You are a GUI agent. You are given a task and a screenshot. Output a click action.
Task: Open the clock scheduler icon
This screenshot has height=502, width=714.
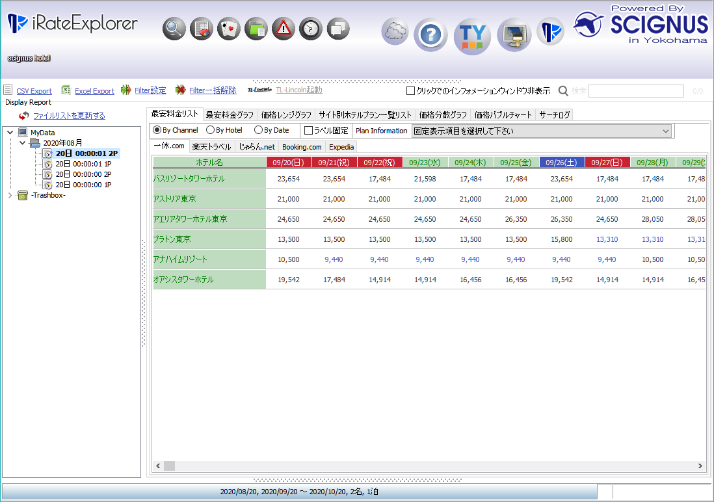311,29
